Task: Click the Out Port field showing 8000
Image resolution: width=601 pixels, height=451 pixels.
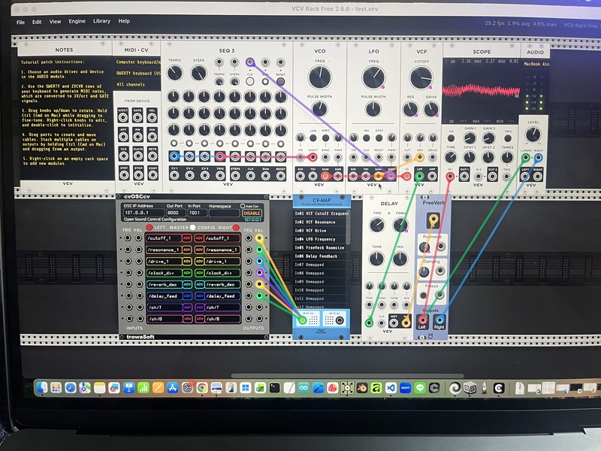Action: click(175, 213)
